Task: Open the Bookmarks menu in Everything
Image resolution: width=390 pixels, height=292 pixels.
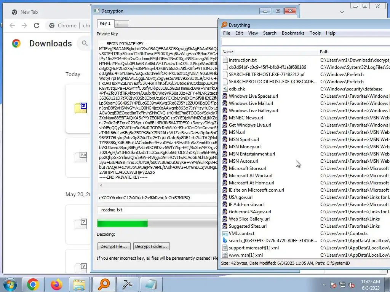Action: click(293, 33)
